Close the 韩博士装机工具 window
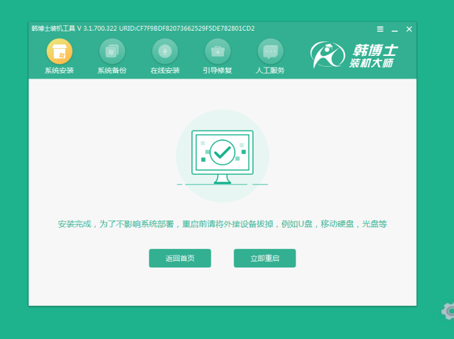 409,29
